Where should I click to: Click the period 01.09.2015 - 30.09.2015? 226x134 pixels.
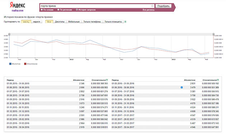pos(18,99)
